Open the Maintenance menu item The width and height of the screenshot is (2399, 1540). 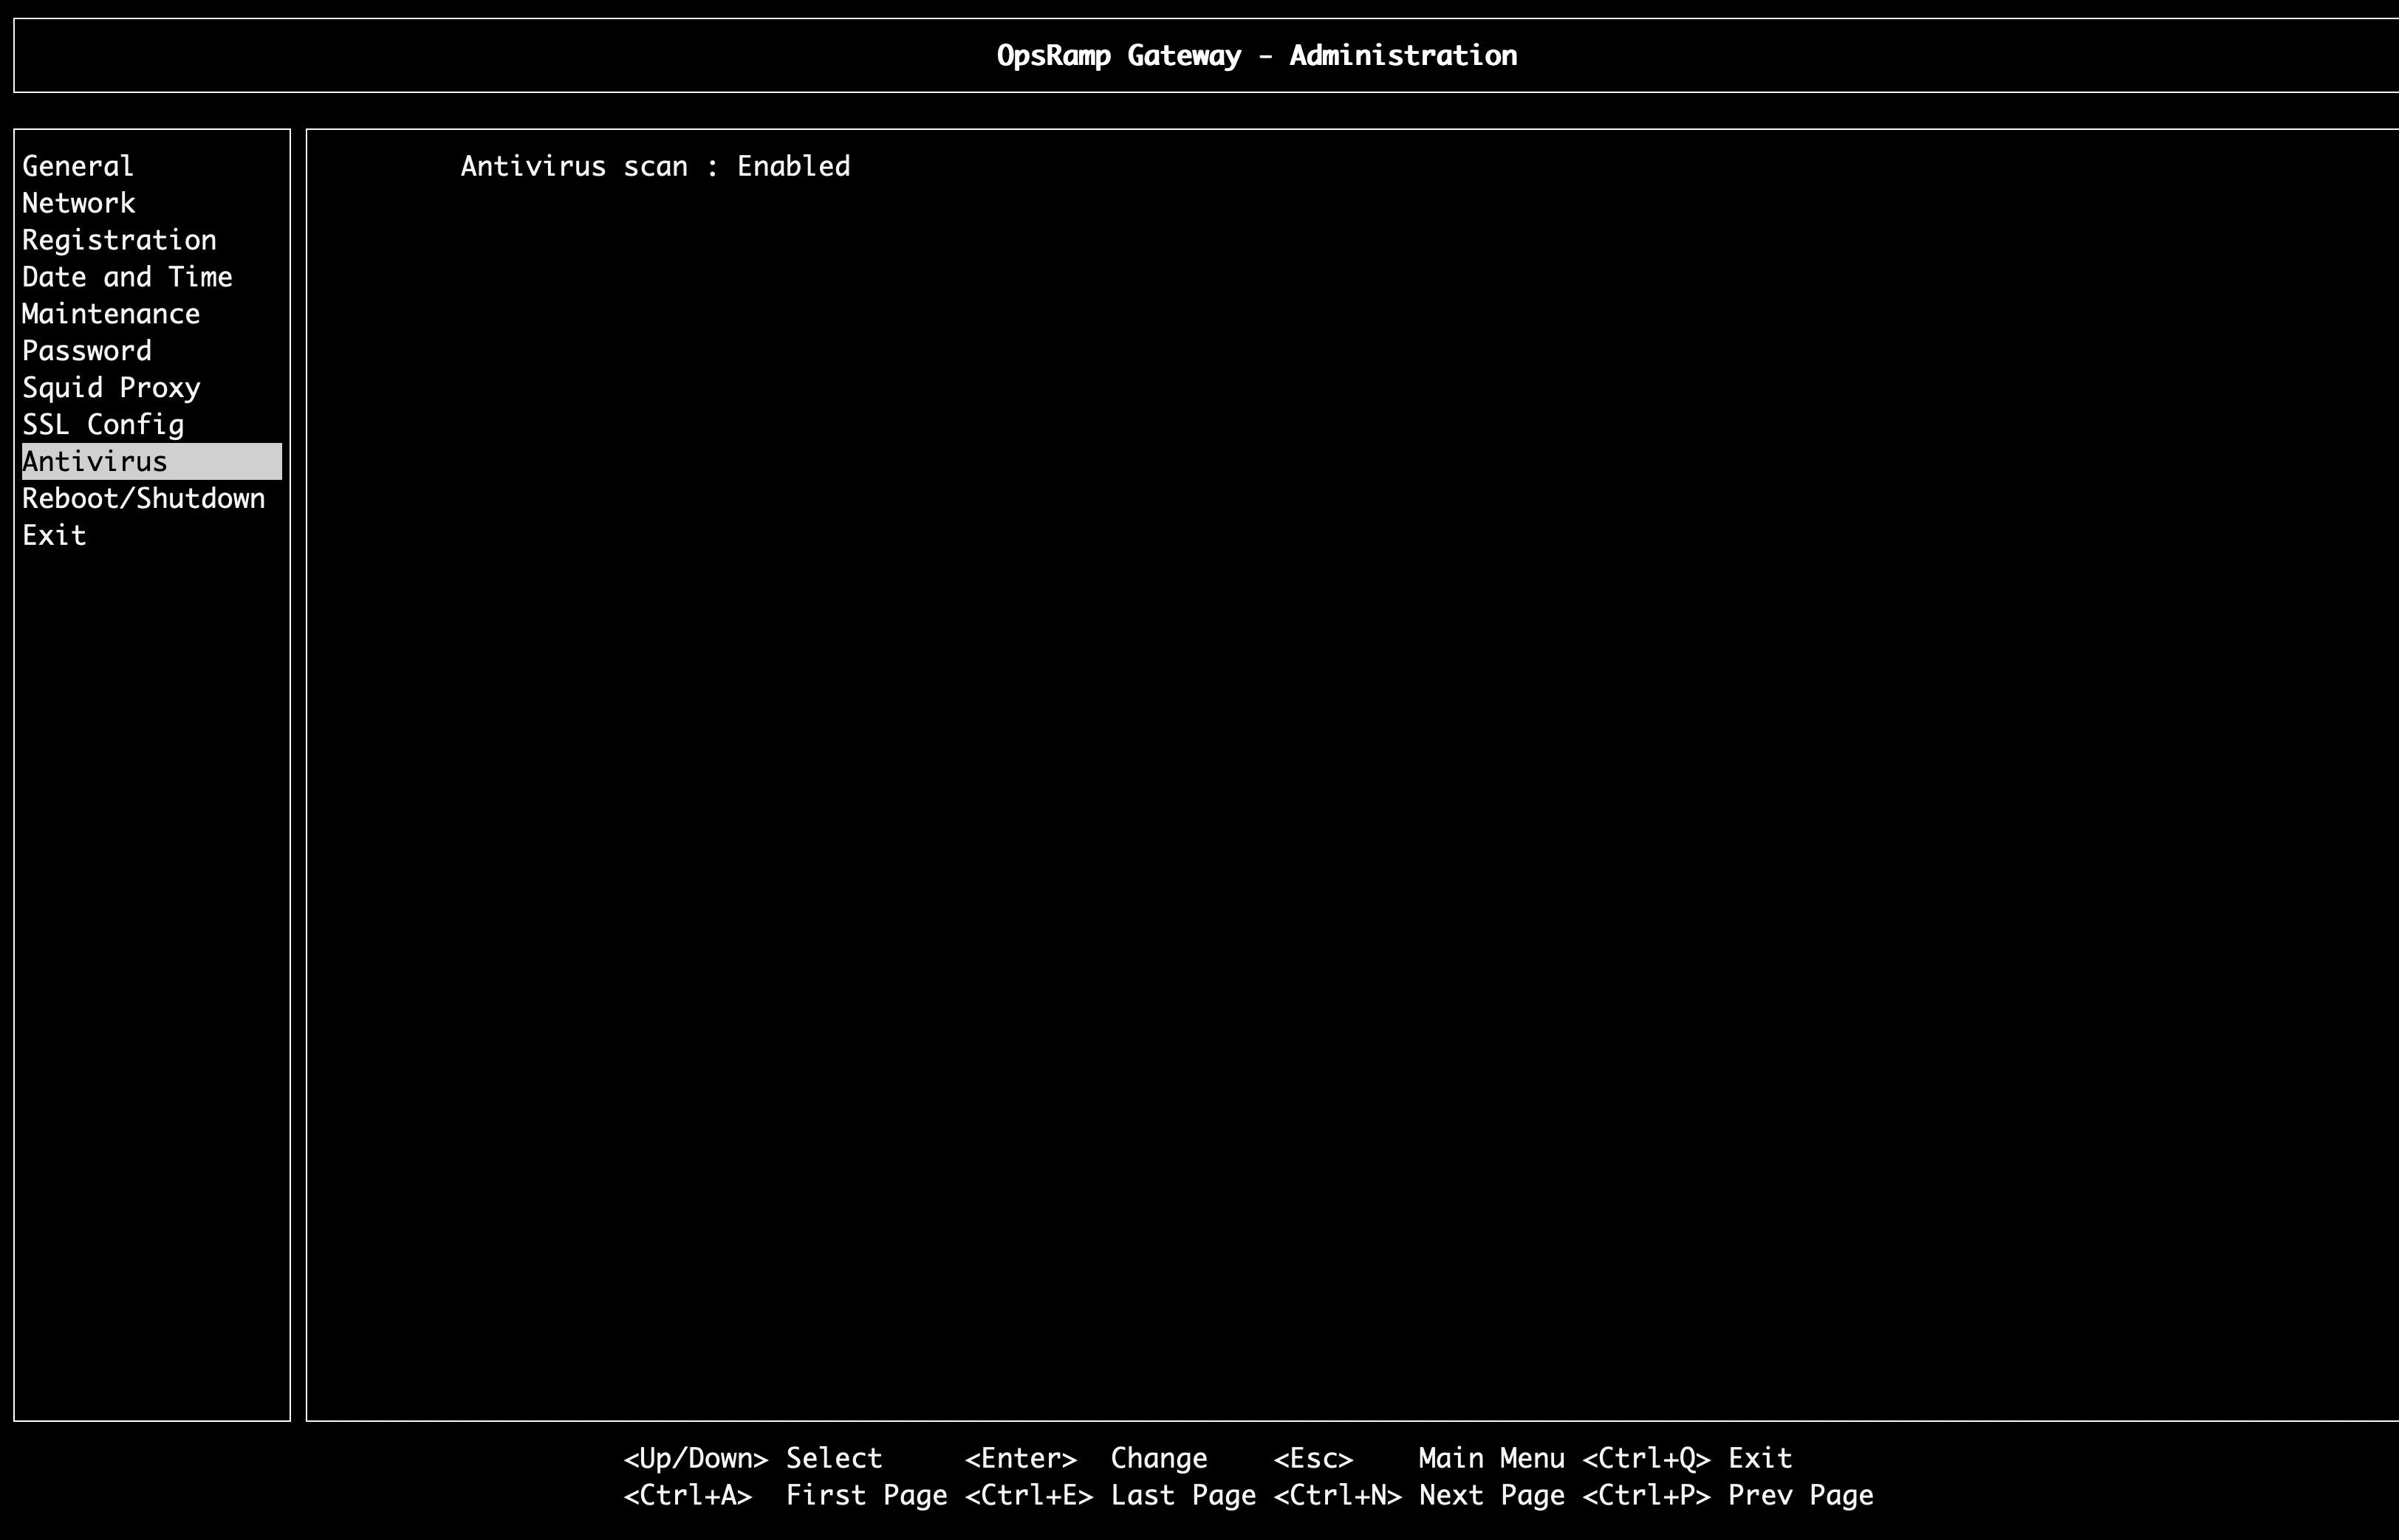111,314
